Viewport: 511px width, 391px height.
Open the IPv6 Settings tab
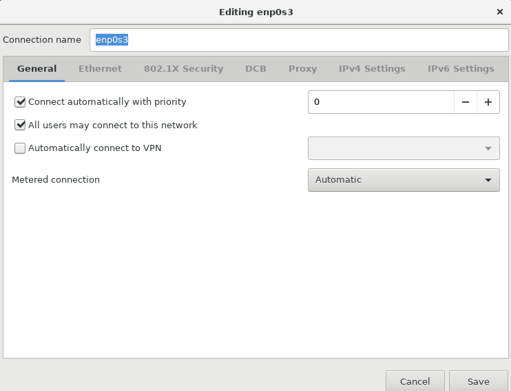point(461,69)
